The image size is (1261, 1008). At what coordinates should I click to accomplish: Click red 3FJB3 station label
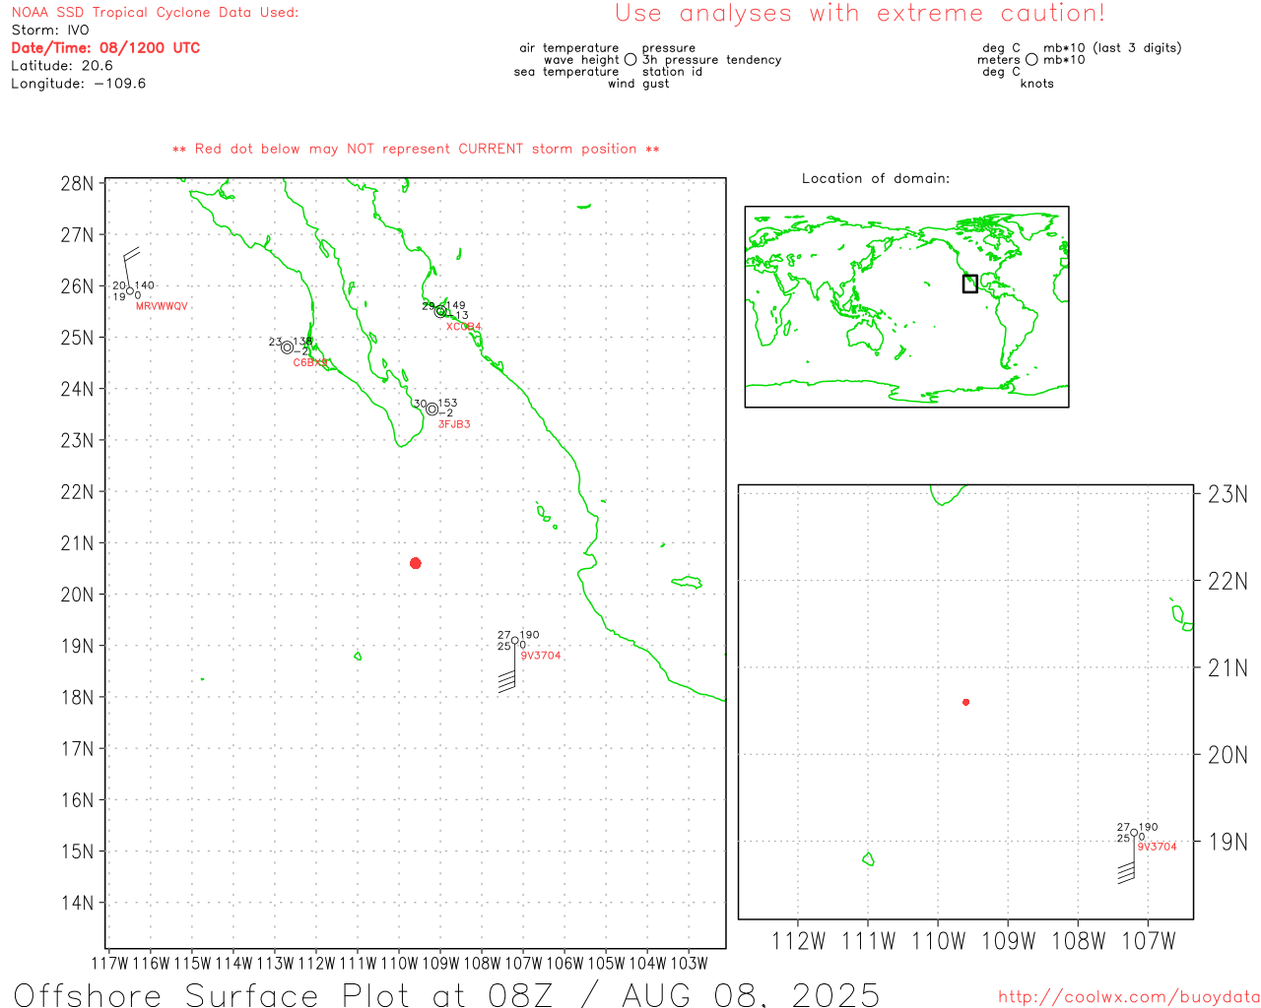[454, 424]
